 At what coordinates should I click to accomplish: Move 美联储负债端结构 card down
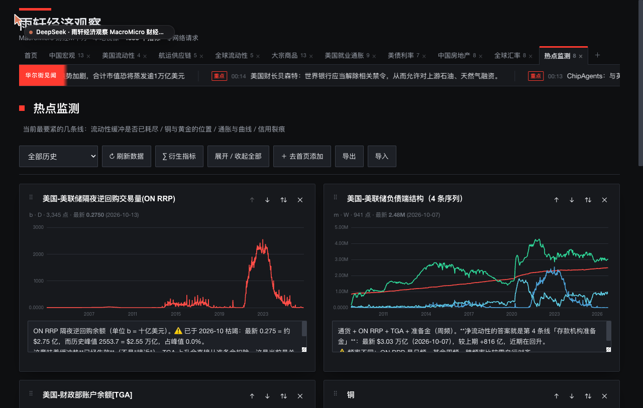[x=572, y=200]
